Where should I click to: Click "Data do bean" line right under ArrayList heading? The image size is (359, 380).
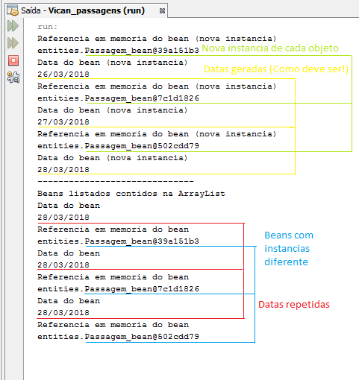click(x=69, y=206)
